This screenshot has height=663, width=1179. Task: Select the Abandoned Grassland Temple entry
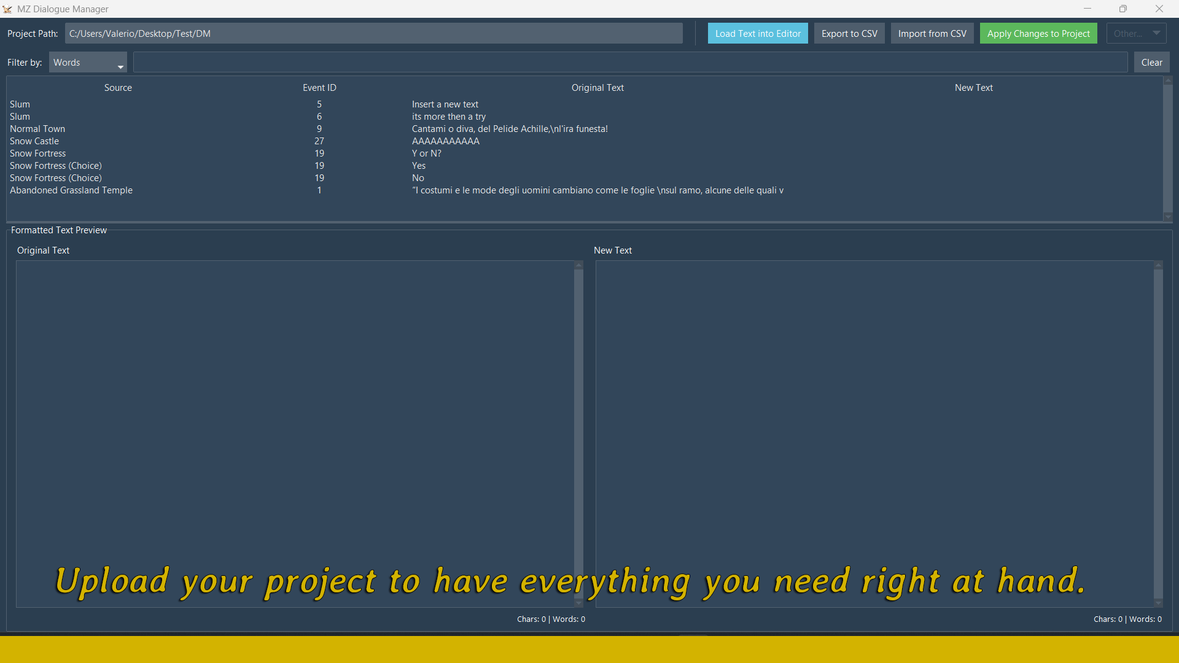click(x=71, y=190)
